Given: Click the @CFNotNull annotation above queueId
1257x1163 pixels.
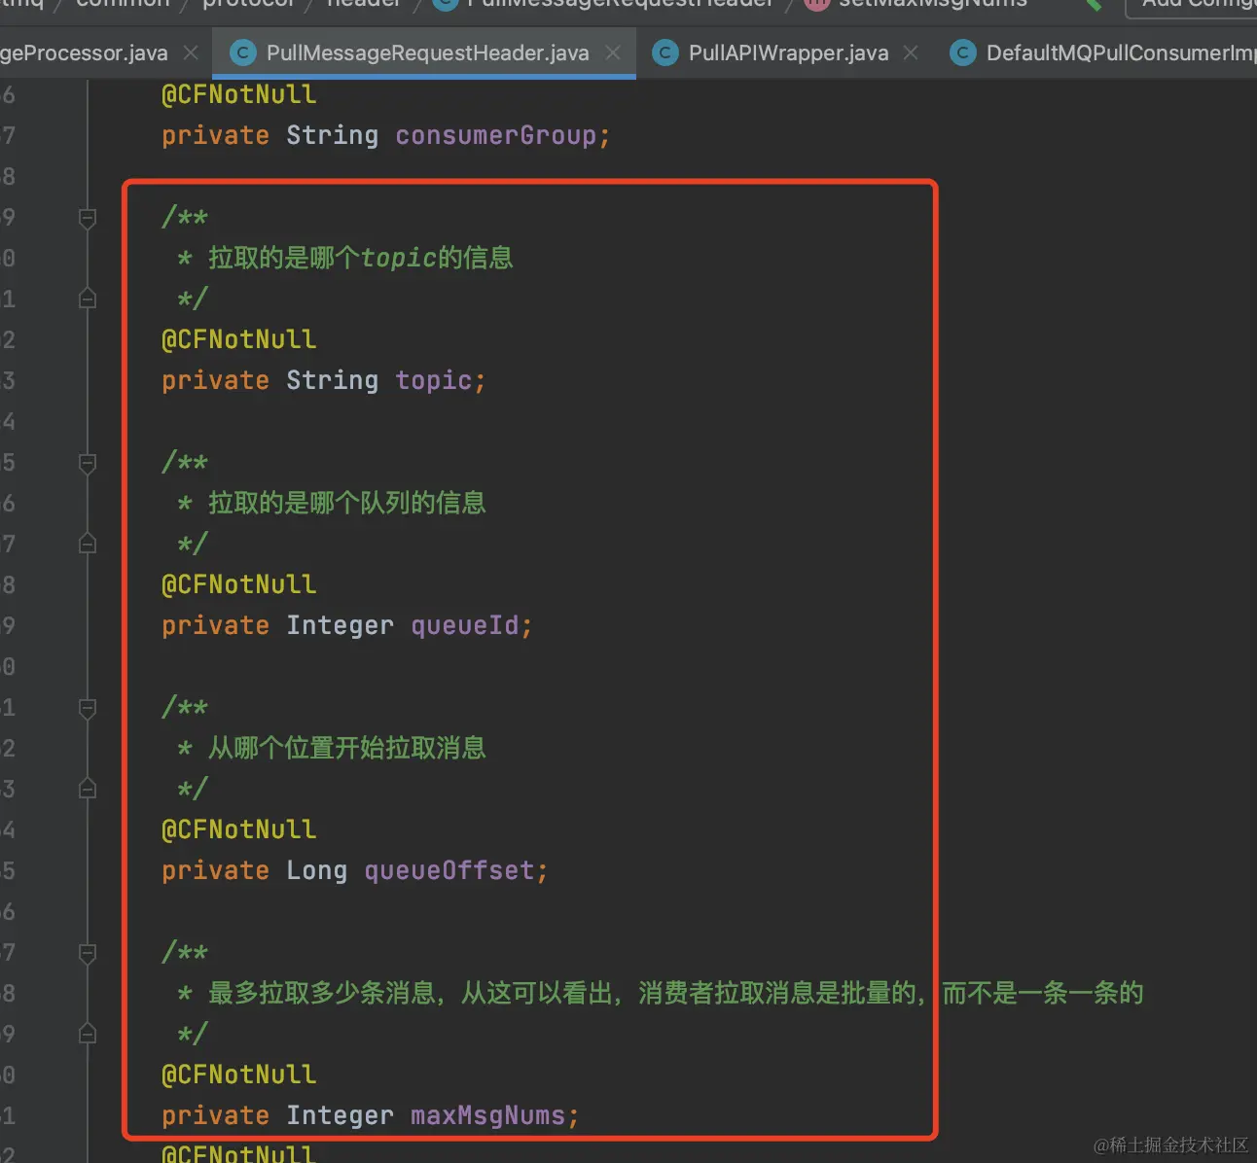Looking at the screenshot, I should (238, 584).
